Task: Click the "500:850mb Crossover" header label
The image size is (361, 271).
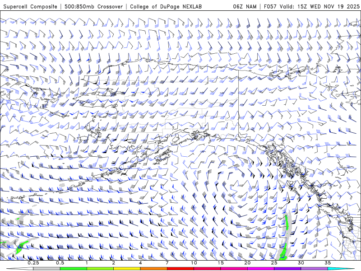Action: pyautogui.click(x=94, y=6)
